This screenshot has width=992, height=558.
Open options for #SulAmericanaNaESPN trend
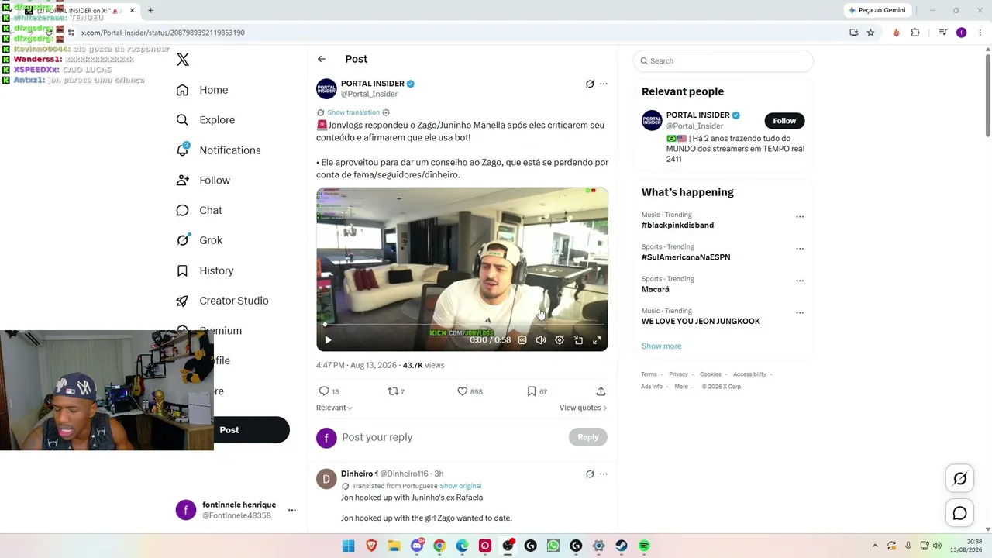pyautogui.click(x=800, y=249)
